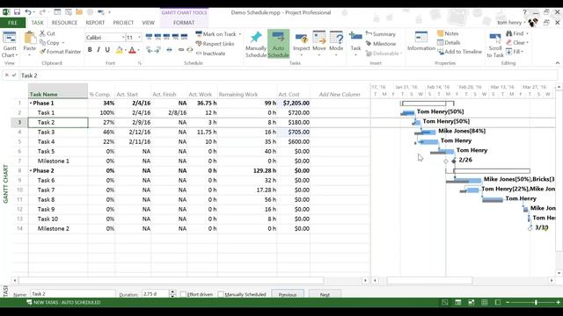The height and width of the screenshot is (316, 563).
Task: Set task to 100% complete
Action: tap(184, 37)
